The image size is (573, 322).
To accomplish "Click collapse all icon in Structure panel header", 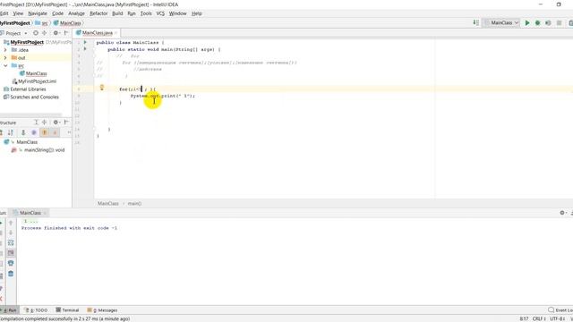I will [x=44, y=123].
